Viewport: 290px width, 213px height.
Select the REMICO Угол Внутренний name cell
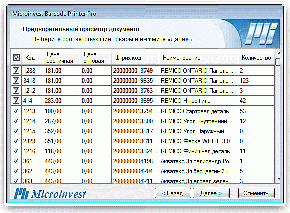[x=198, y=121]
